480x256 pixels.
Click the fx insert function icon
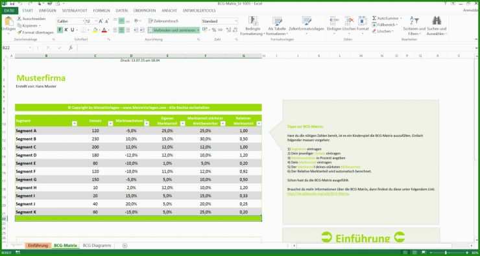point(71,48)
